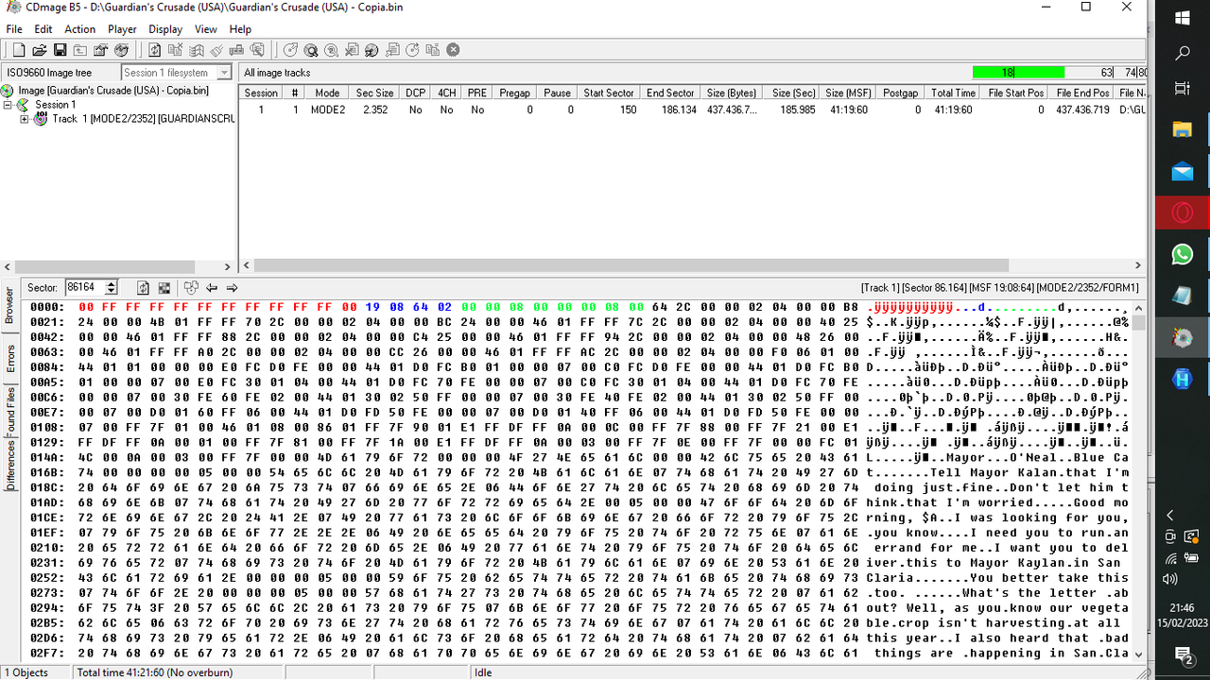Click the globe icon after the properties icon
This screenshot has width=1210, height=680.
121,50
